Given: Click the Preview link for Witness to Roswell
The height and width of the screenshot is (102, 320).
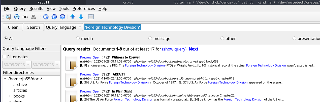Looking at the screenshot, I should (x=85, y=57).
